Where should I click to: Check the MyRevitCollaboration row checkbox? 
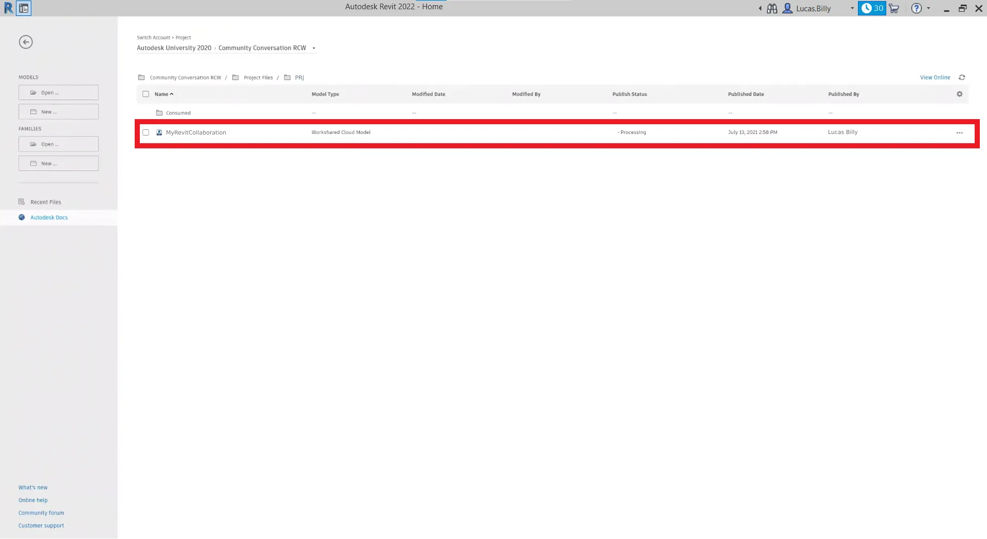pyautogui.click(x=146, y=132)
